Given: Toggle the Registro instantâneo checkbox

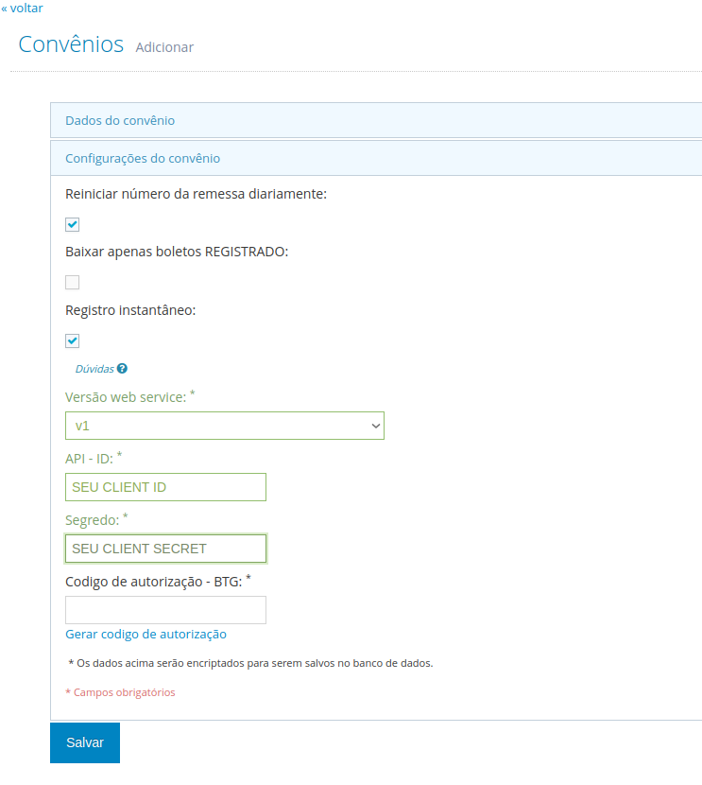Looking at the screenshot, I should 72,340.
